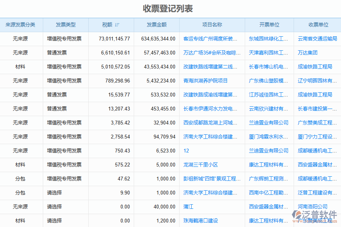Click the 河南洛阳公司 link

[x=313, y=207]
